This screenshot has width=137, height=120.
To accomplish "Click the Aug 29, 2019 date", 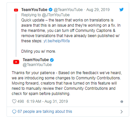I will click(98, 10).
